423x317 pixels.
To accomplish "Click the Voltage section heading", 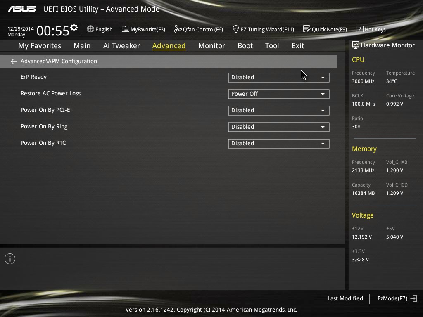I will [363, 215].
